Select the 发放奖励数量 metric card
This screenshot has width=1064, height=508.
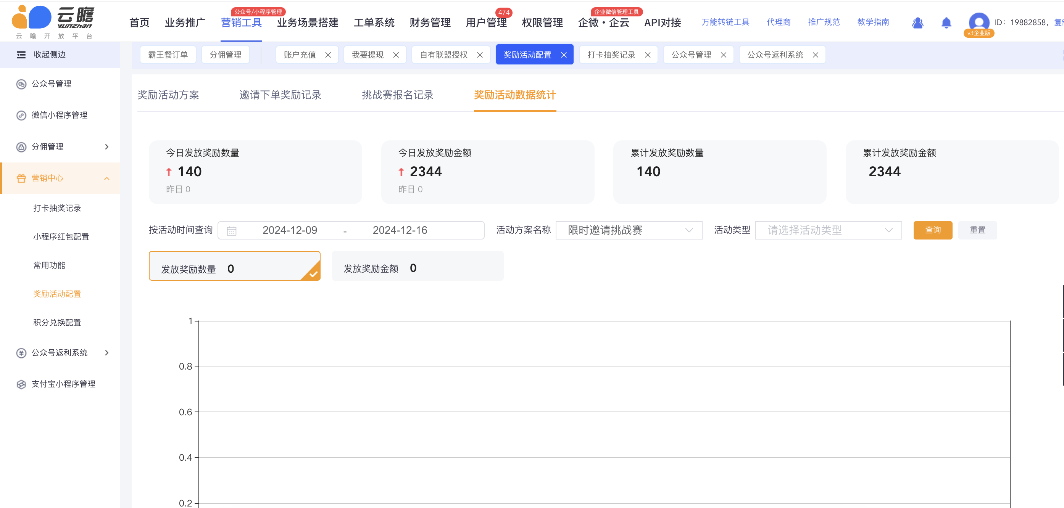pyautogui.click(x=234, y=266)
